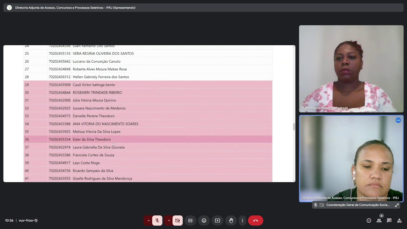This screenshot has height=229, width=407.
Task: Open the activities panel
Action: point(399,220)
